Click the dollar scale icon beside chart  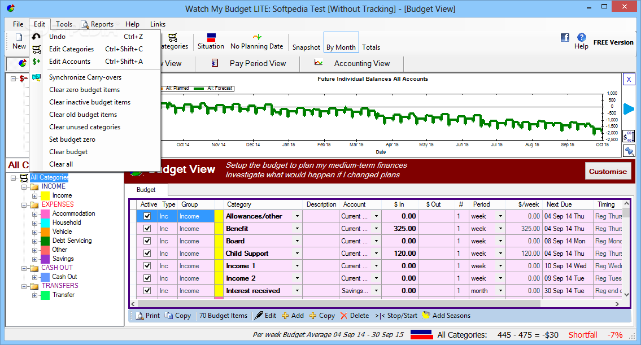[629, 136]
